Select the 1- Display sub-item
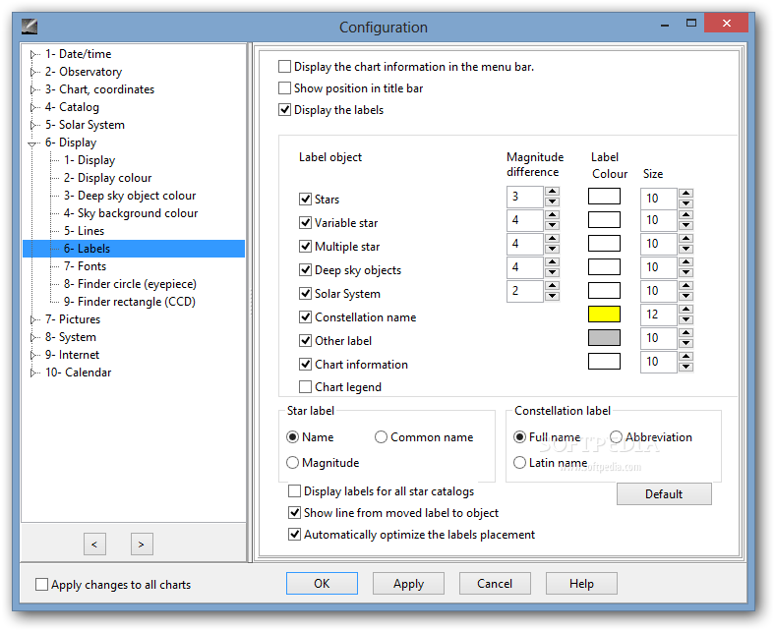The height and width of the screenshot is (631, 775). click(x=89, y=160)
